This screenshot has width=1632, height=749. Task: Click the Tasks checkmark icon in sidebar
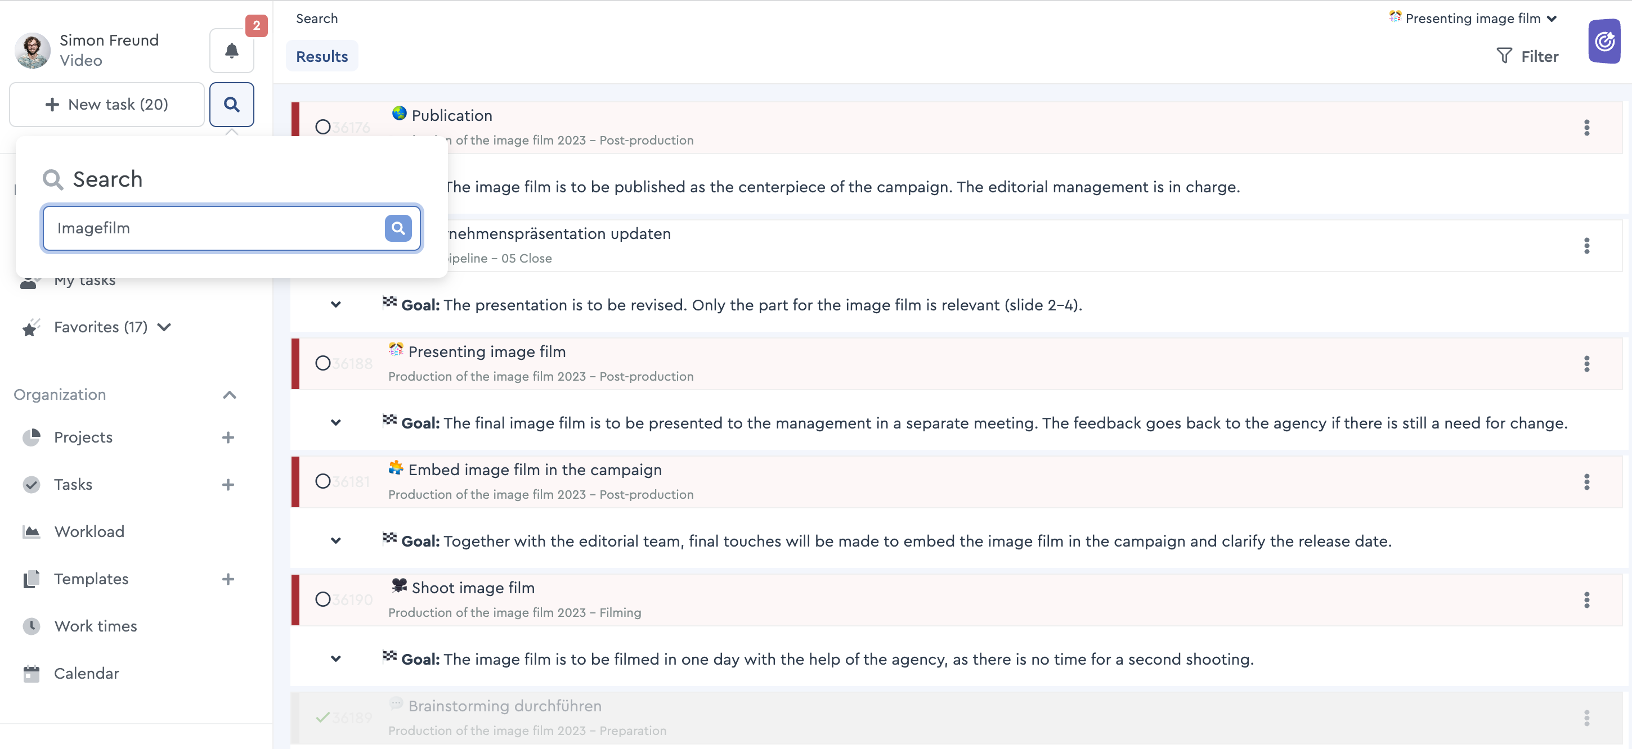point(31,485)
